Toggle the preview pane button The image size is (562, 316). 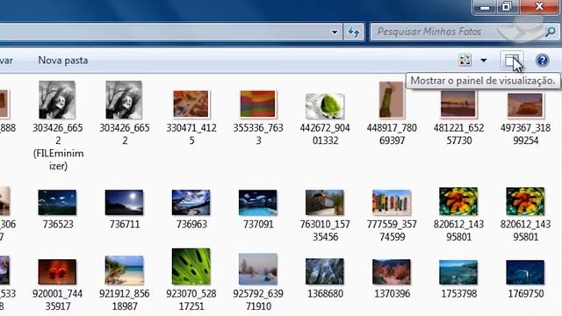pos(511,61)
